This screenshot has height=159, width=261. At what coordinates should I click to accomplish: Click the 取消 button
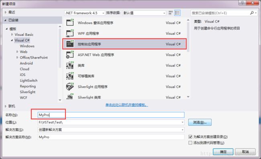[x=245, y=152]
